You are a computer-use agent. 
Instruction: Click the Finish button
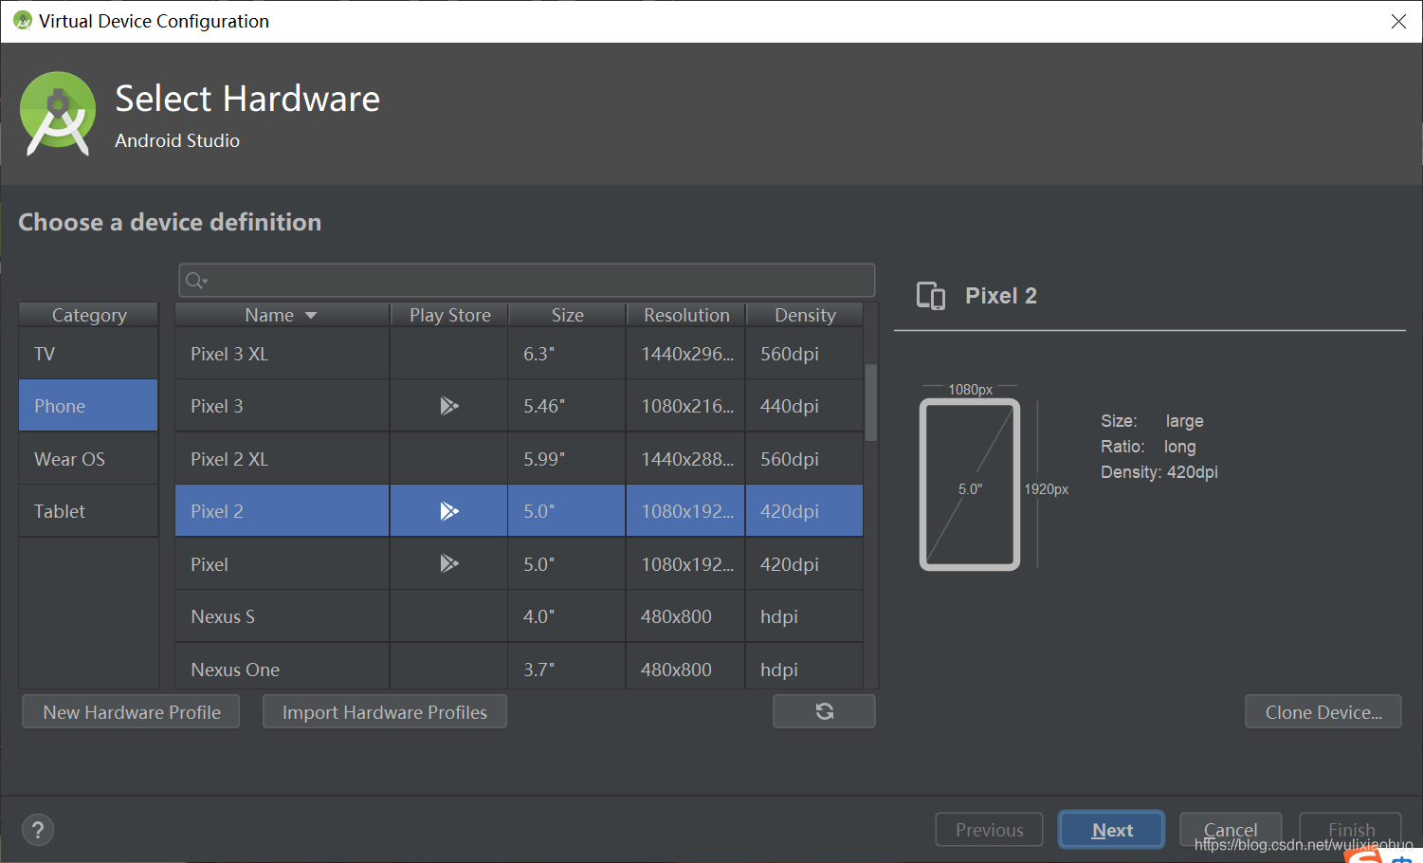[x=1350, y=830]
